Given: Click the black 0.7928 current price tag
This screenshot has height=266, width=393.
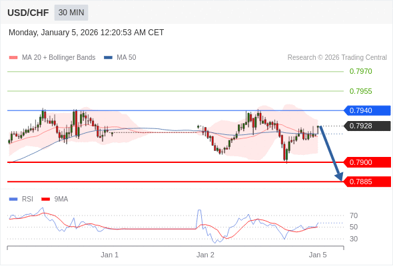Looking at the screenshot, I should [x=367, y=126].
